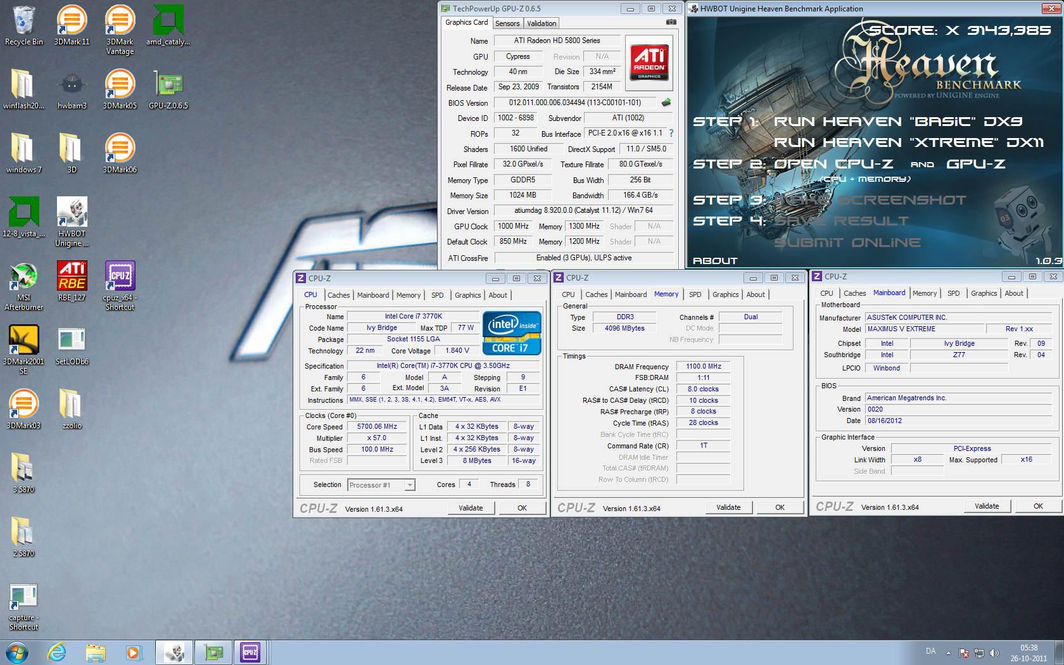Open Processor #1 selection dropdown in CPU-Z

pyautogui.click(x=381, y=485)
